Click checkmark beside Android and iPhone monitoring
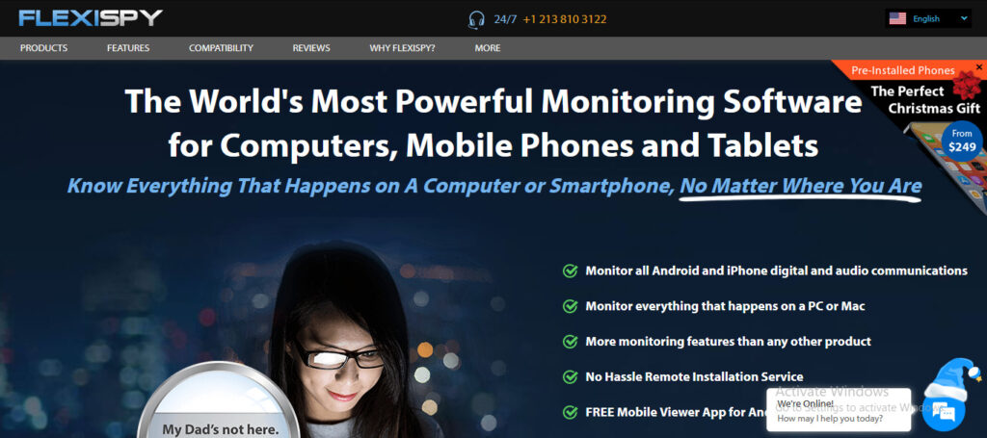987x438 pixels. point(570,271)
